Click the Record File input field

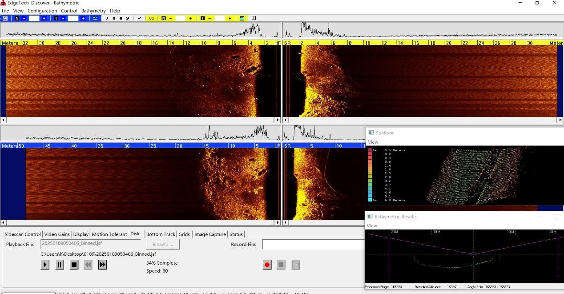[x=313, y=244]
